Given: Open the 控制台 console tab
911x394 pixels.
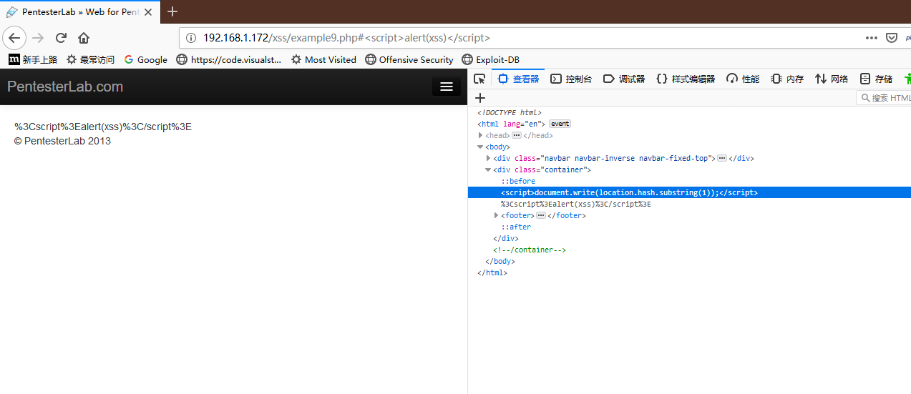Looking at the screenshot, I should (x=571, y=79).
